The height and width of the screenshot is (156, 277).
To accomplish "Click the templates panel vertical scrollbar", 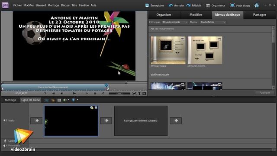I will 273,58.
